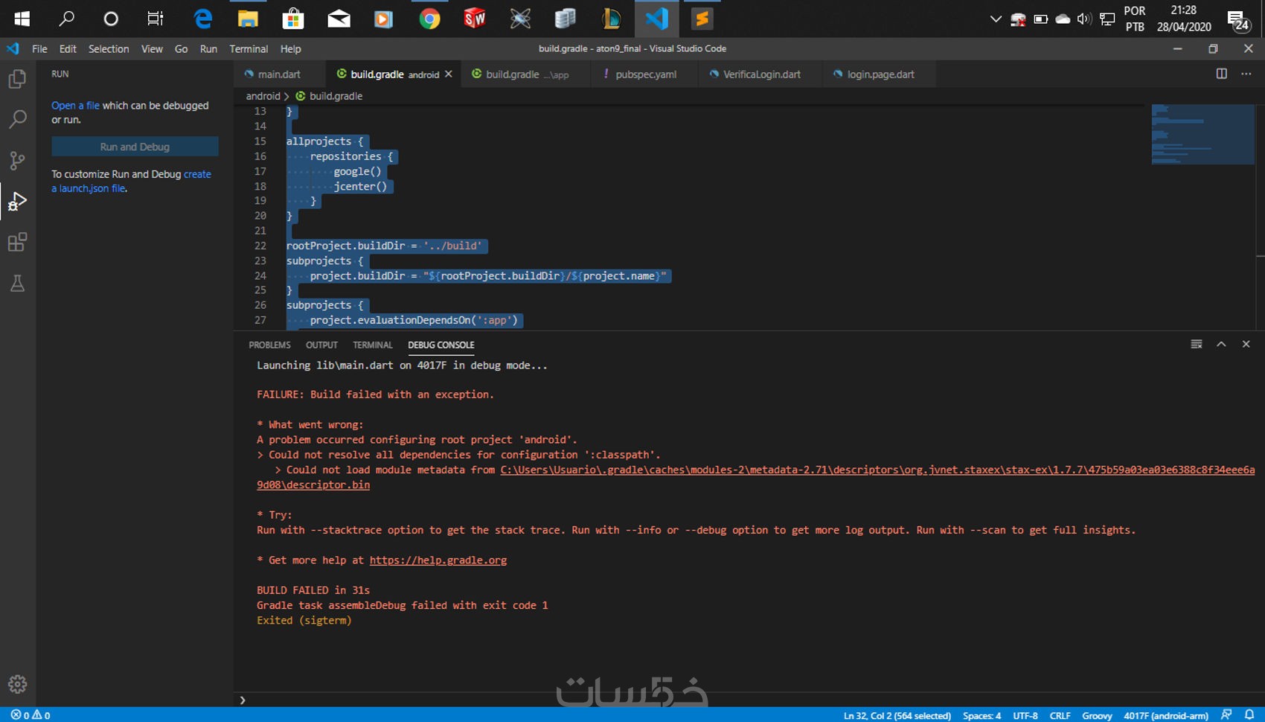Viewport: 1265px width, 722px height.
Task: Open the Search view icon
Action: point(17,119)
